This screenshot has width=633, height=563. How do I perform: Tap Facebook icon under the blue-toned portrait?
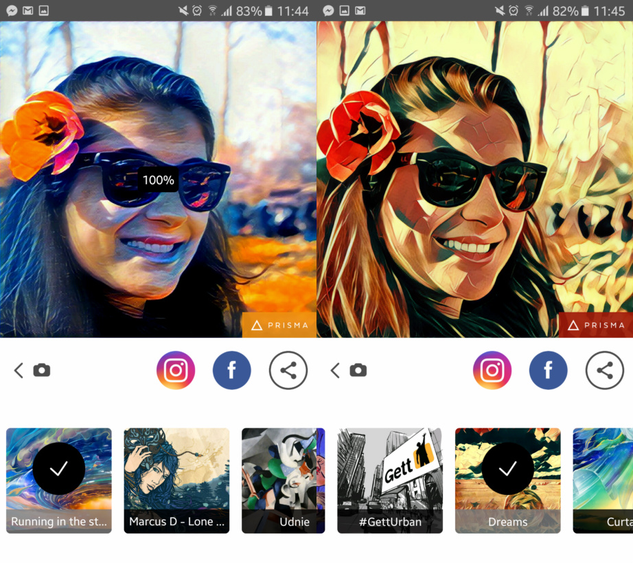point(232,371)
